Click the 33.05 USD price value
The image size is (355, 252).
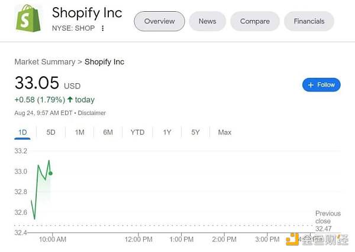[37, 83]
